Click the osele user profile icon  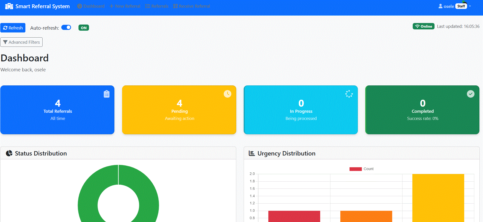440,6
